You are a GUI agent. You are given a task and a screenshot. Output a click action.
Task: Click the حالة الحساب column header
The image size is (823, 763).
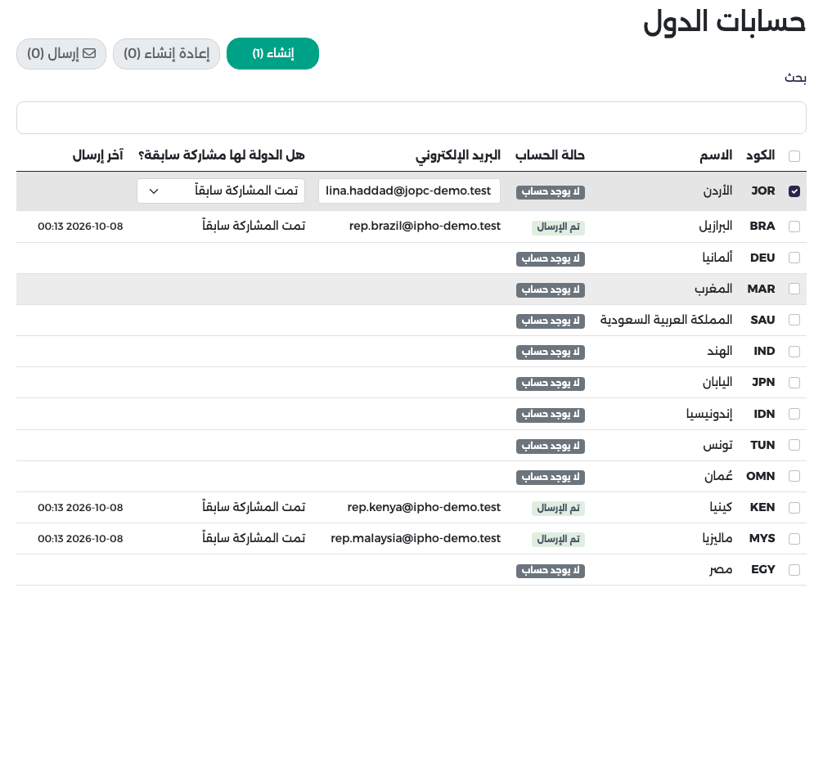click(x=550, y=155)
